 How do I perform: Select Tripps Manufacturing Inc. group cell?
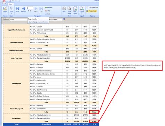click(x=16, y=30)
